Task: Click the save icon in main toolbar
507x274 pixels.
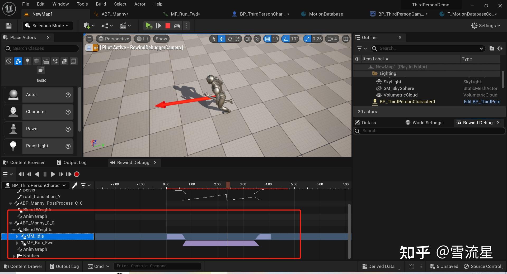Action: tap(8, 26)
